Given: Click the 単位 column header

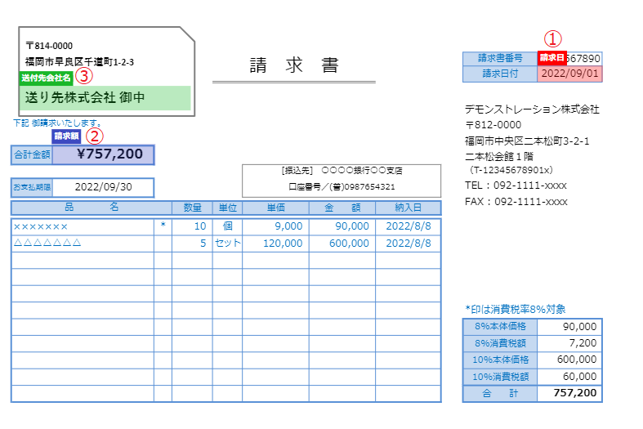Looking at the screenshot, I should point(228,208).
